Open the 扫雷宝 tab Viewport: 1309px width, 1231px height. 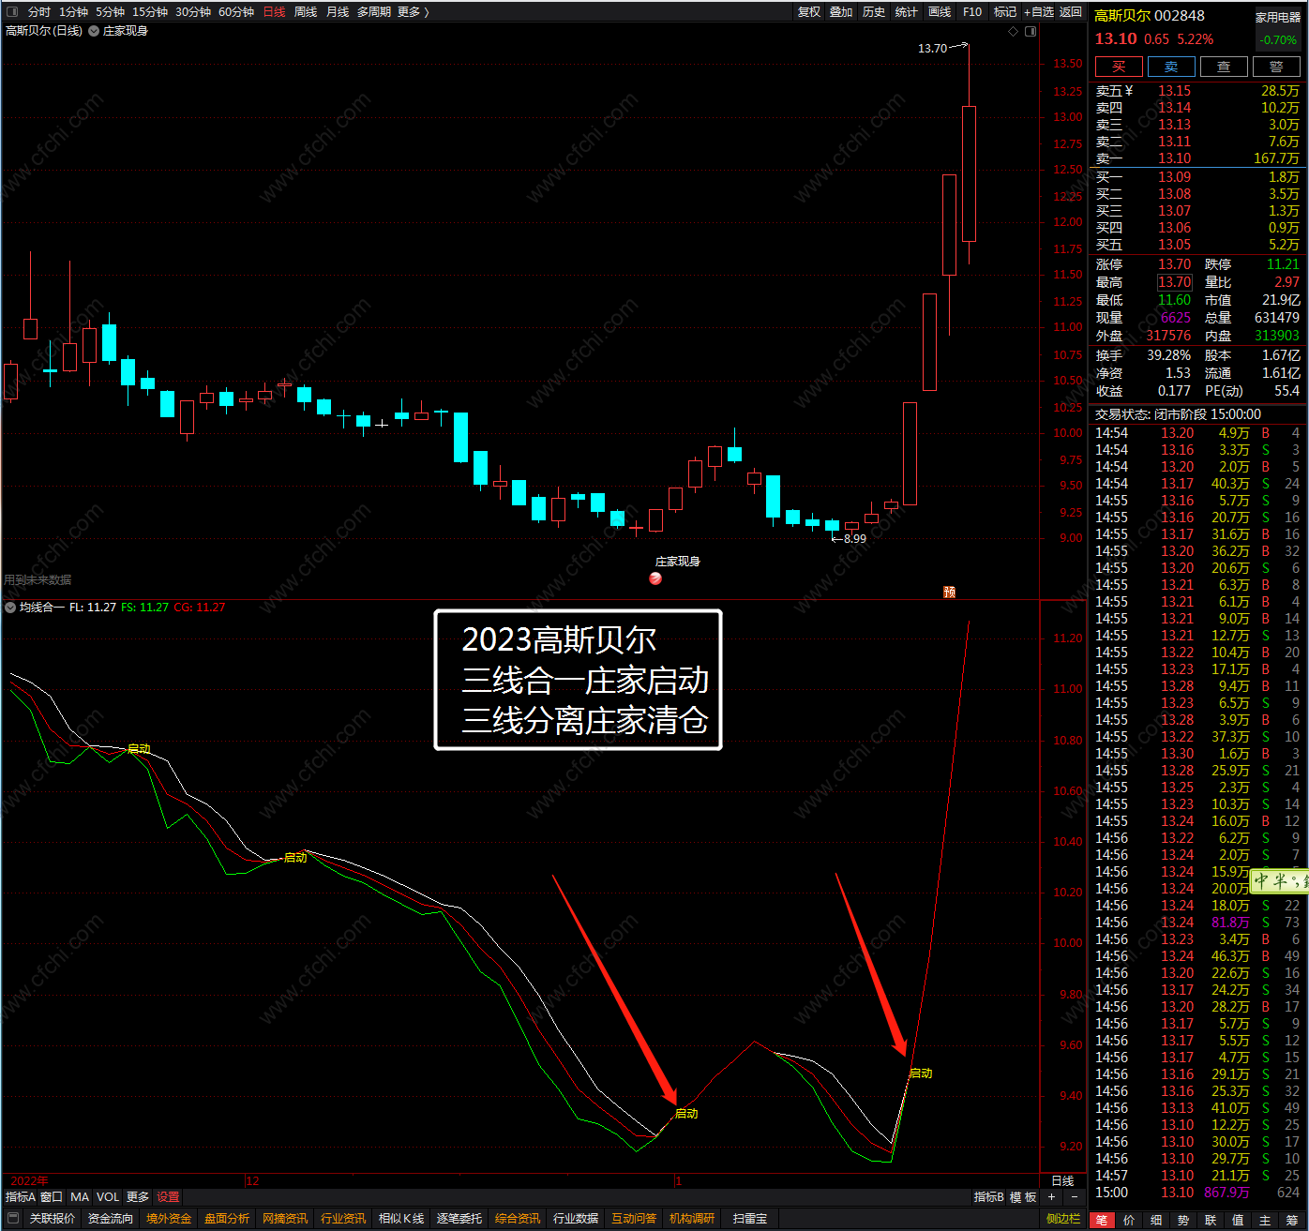pyautogui.click(x=749, y=1219)
